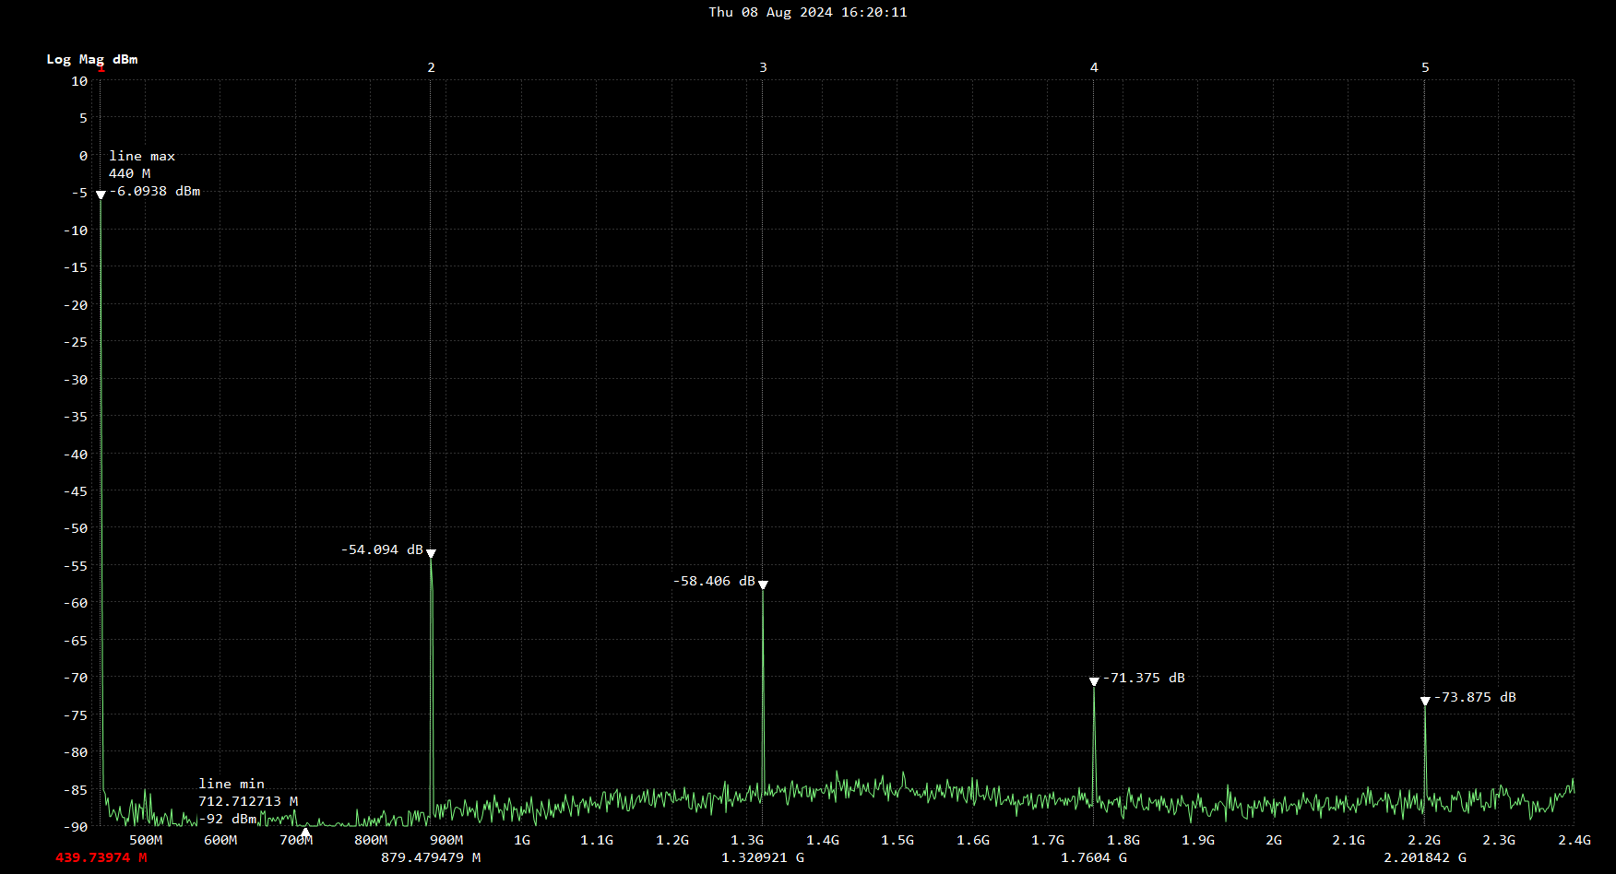Click the line max -6.0938 dBm value
1616x874 pixels.
[x=155, y=191]
